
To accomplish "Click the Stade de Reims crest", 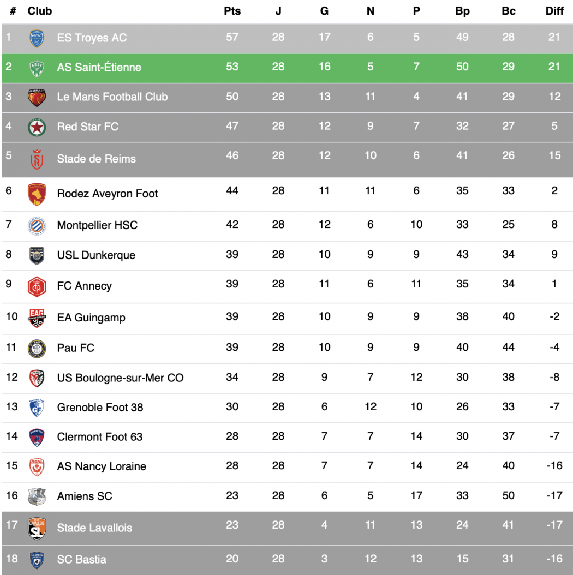I will pos(37,159).
